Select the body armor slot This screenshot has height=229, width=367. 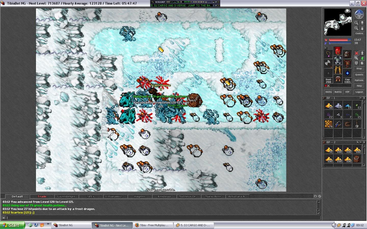pyautogui.click(x=338, y=60)
